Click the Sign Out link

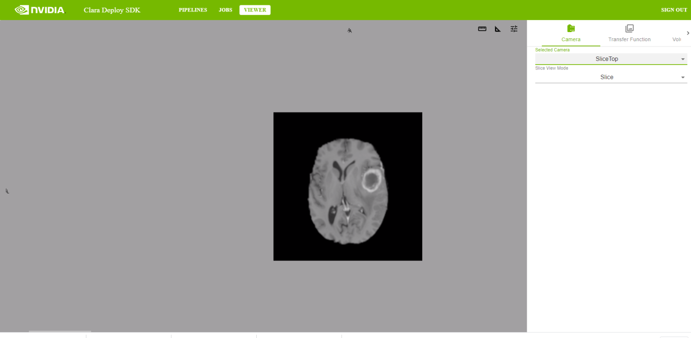pos(674,10)
